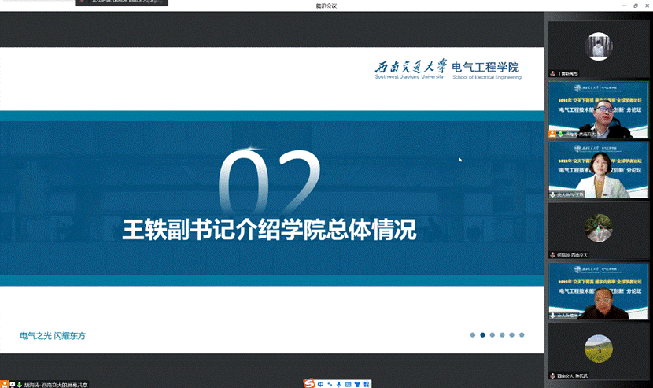Toggle the Chinese input mode 中 icon
Screen dimensions: 653x388
click(321, 384)
